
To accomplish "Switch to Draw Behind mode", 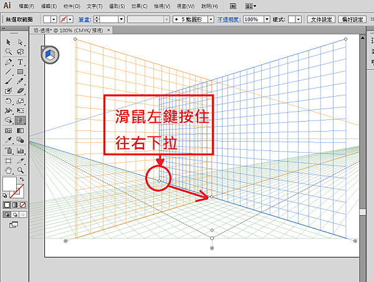I will click(x=14, y=214).
